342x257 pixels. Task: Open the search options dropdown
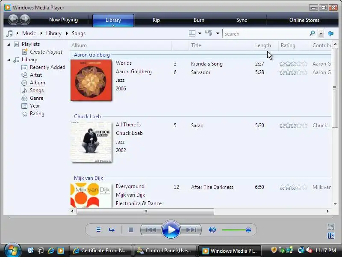click(x=321, y=34)
